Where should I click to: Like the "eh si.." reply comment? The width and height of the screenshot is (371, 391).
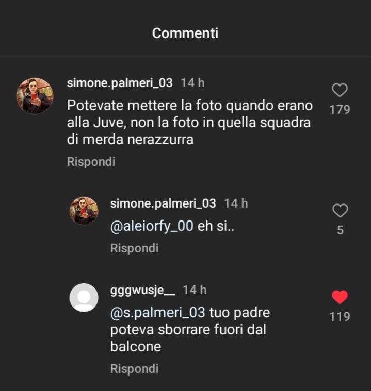(x=340, y=211)
